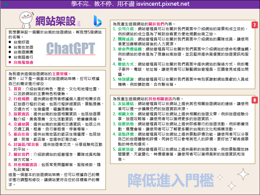Click the numbered item 飯店住宿
Image resolution: width=260 pixels, height=195 pixels.
21,134
